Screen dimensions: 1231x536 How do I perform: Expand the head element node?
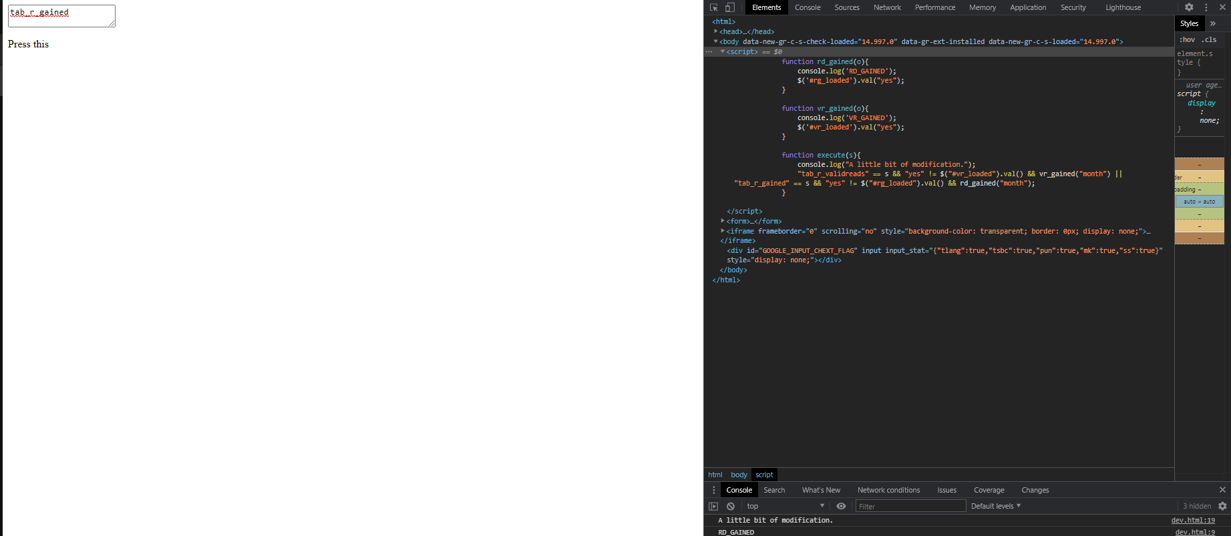click(x=716, y=31)
